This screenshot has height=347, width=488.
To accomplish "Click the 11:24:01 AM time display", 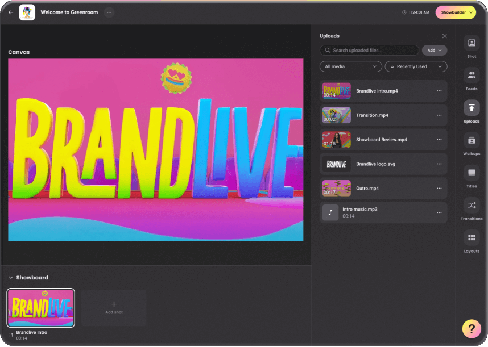I will pos(419,12).
